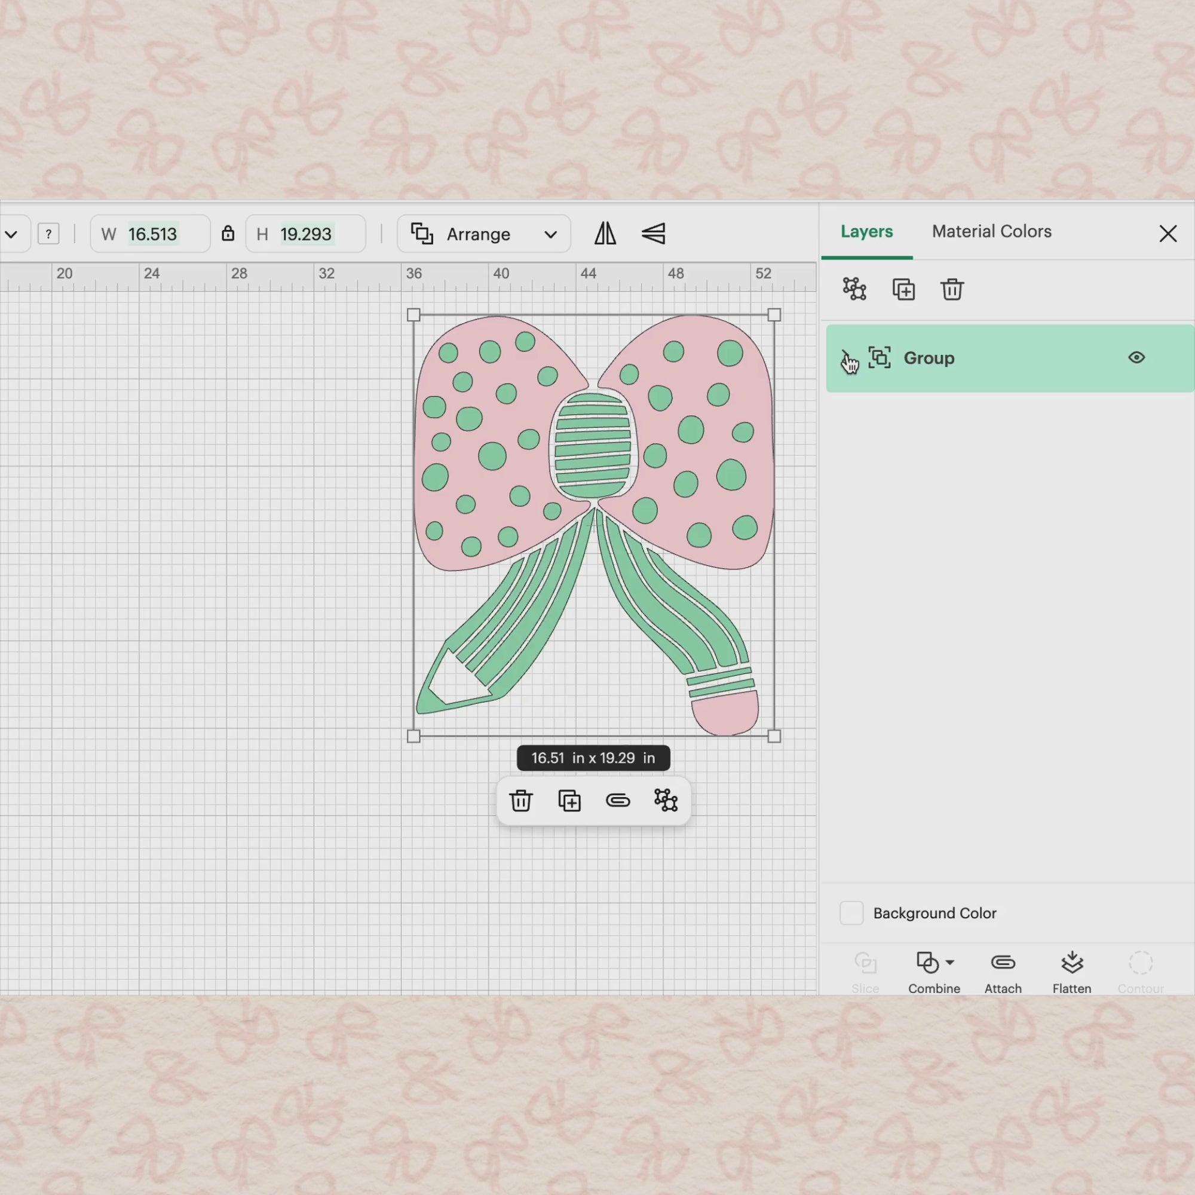Hide the Group layer with eye icon
The image size is (1195, 1195).
(1136, 357)
